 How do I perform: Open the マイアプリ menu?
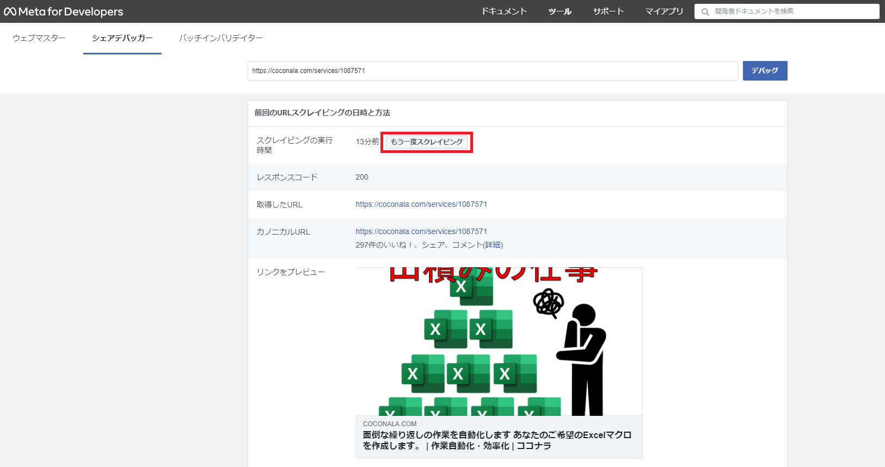pyautogui.click(x=664, y=11)
